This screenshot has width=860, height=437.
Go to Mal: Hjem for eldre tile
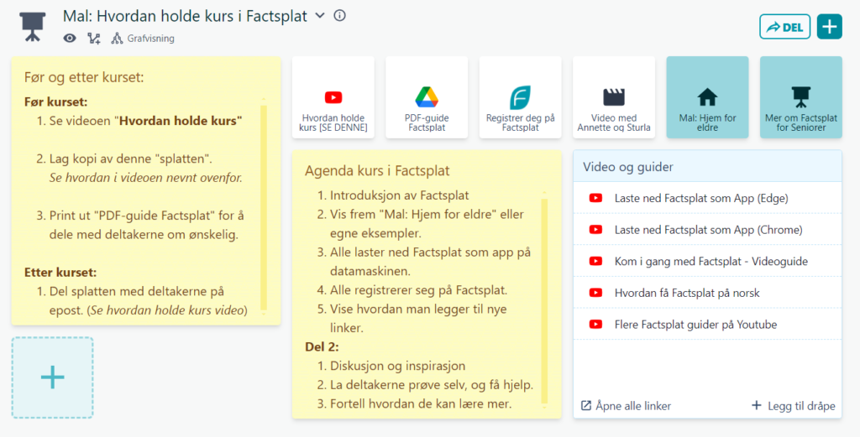[x=707, y=99]
